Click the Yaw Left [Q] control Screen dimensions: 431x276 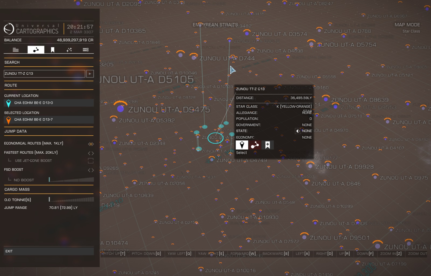[x=179, y=254]
